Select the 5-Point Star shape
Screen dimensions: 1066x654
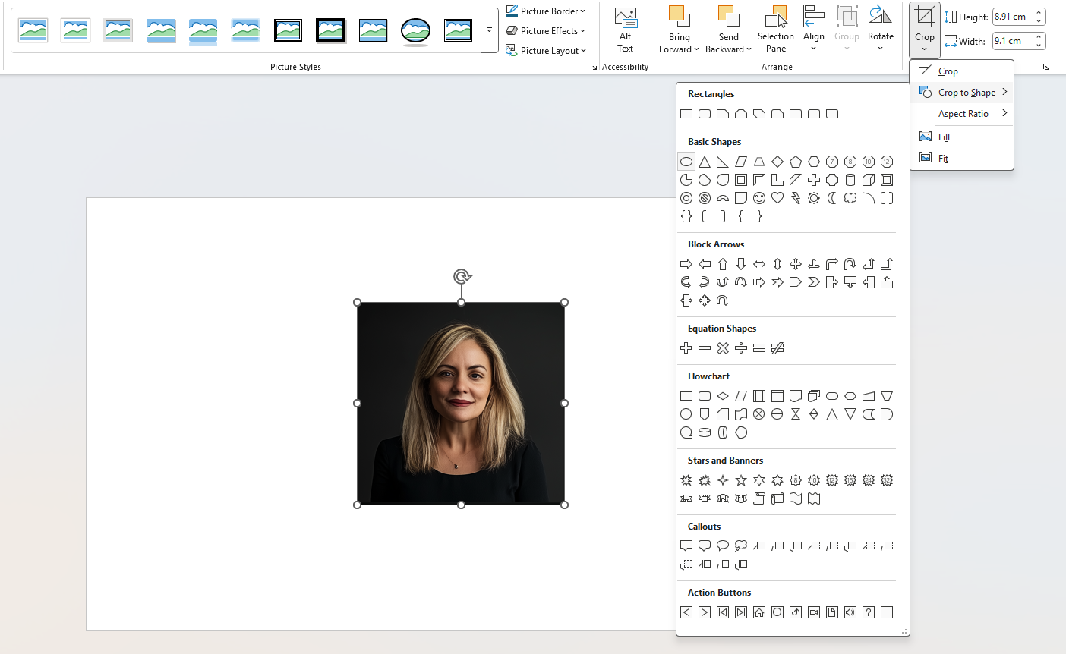[x=741, y=480]
